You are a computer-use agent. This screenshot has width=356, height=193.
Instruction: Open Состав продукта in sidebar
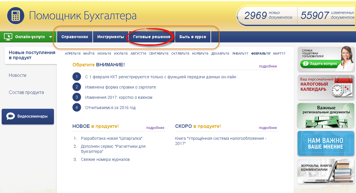[26, 93]
